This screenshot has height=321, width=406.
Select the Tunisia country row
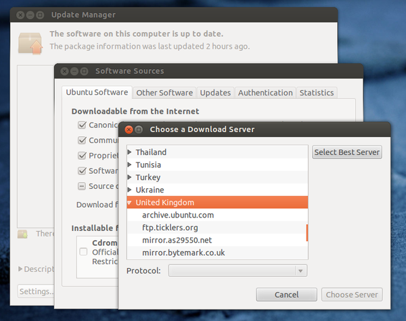point(217,165)
